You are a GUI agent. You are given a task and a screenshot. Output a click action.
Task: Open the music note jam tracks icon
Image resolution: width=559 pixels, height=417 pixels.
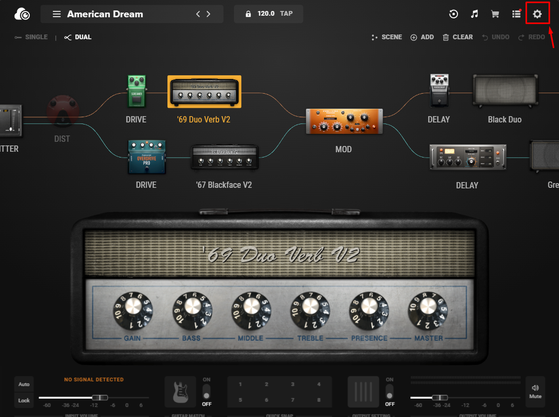(x=474, y=14)
